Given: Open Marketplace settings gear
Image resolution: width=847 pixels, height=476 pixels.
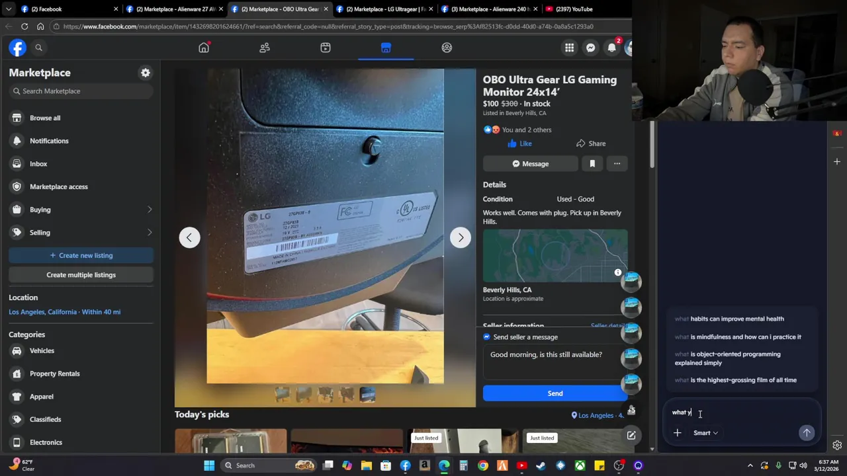Looking at the screenshot, I should point(146,73).
